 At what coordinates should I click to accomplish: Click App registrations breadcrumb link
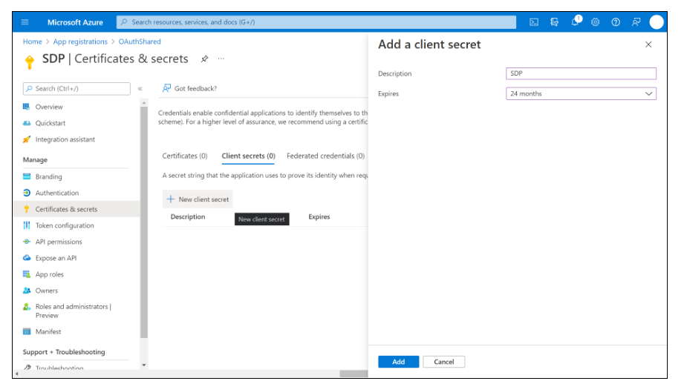point(80,42)
